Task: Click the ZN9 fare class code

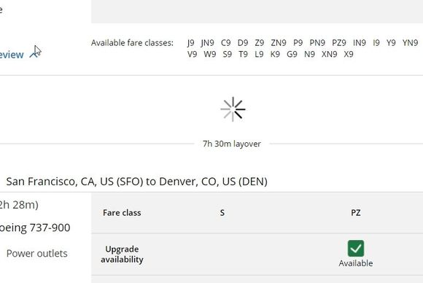Action: pyautogui.click(x=279, y=42)
